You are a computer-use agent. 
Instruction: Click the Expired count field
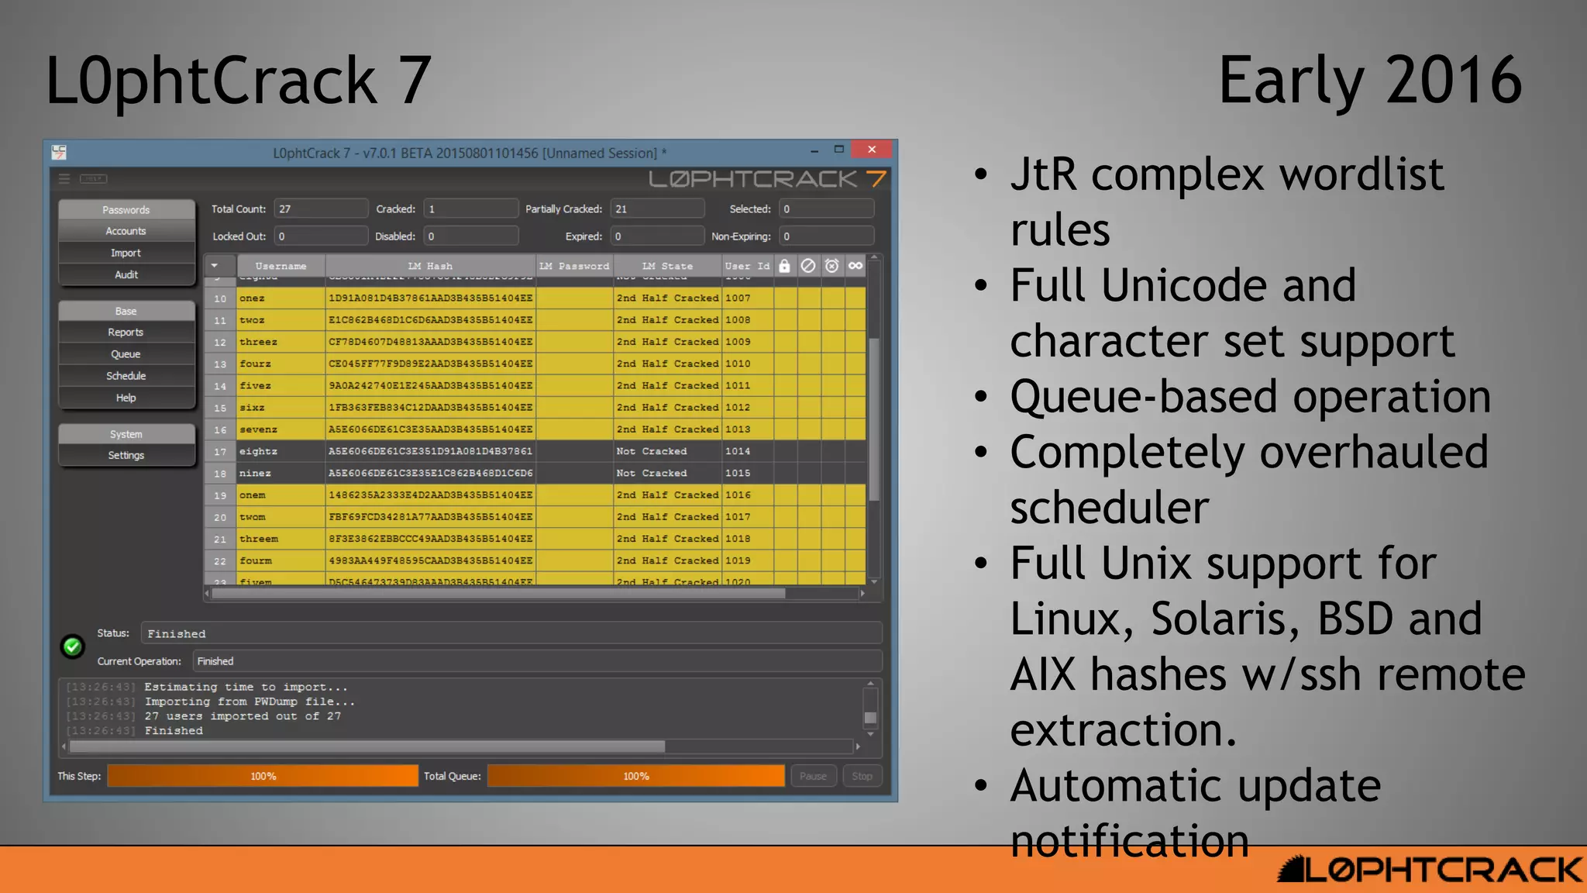point(657,236)
